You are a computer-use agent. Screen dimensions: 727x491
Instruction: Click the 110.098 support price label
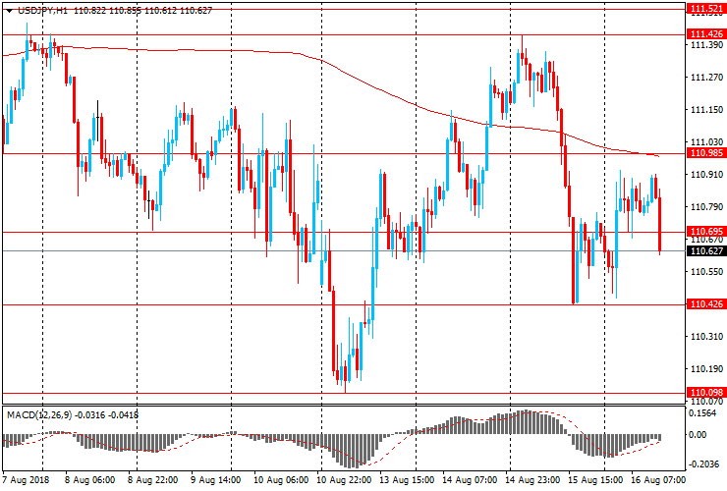pos(706,392)
